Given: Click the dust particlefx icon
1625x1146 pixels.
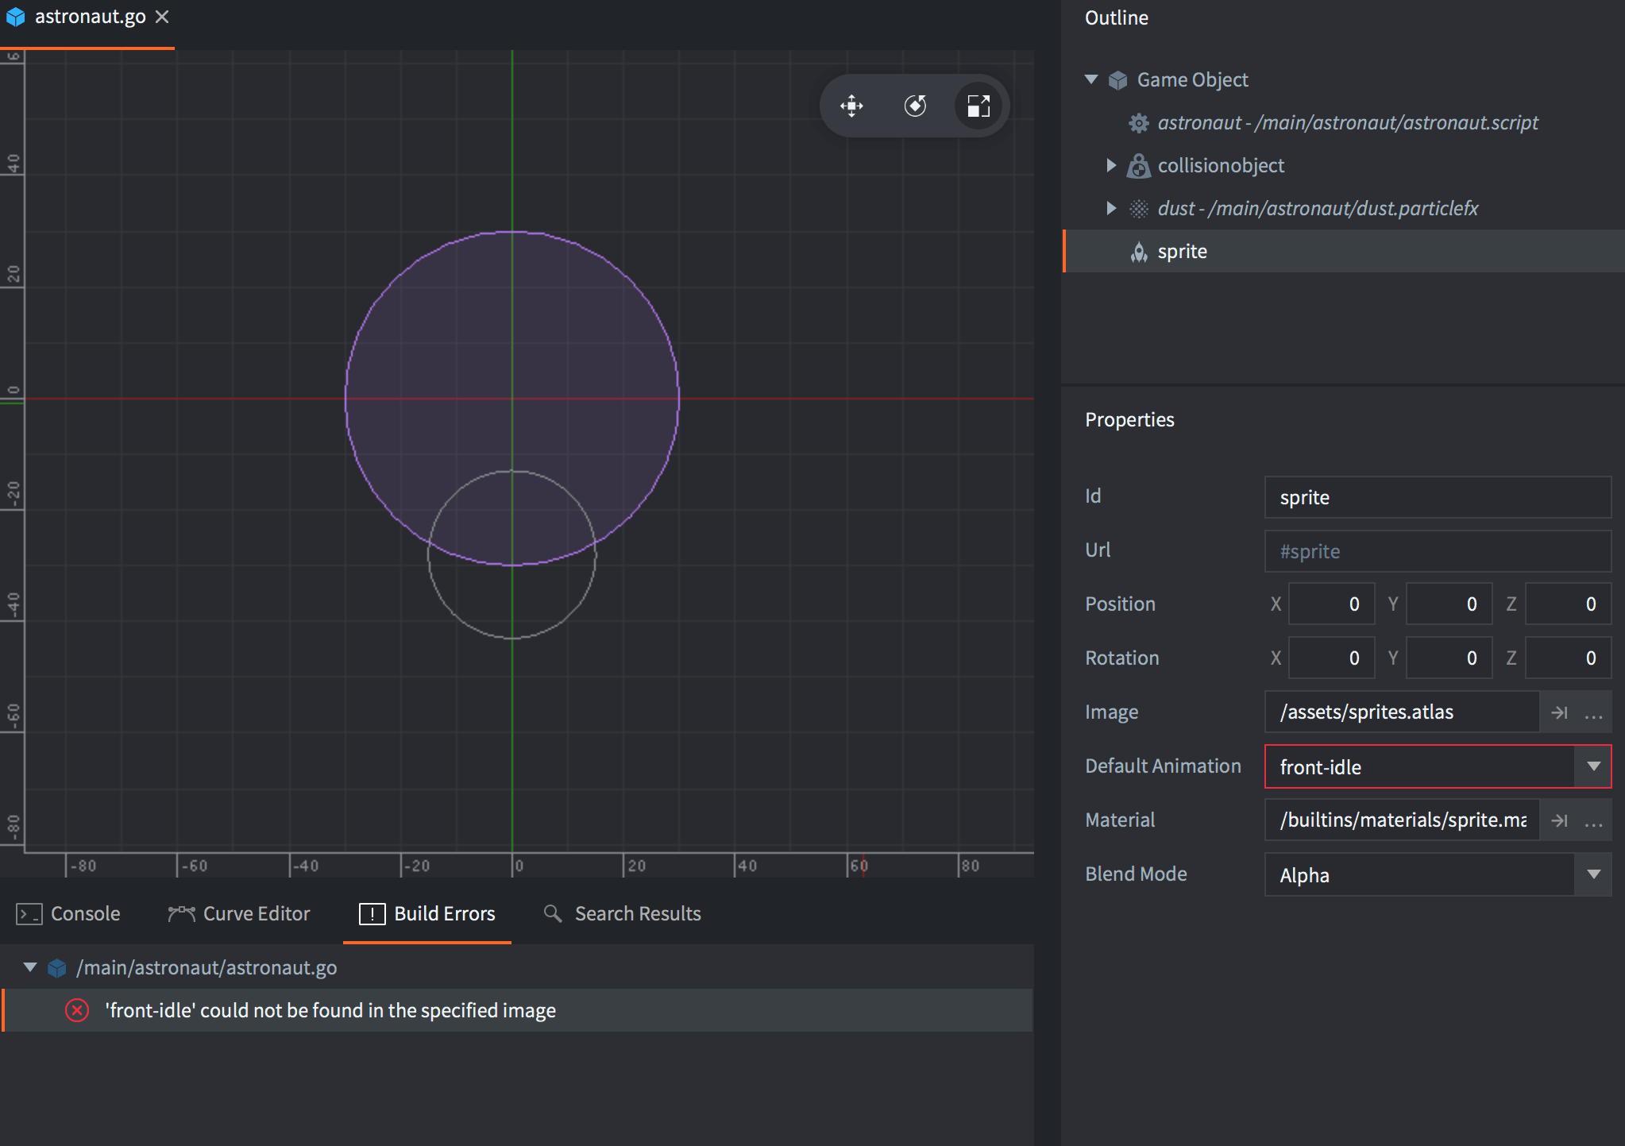Looking at the screenshot, I should (x=1138, y=208).
